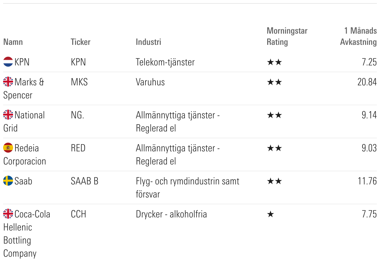Open the Marks & Spencer company link
The image size is (380, 266).
tap(24, 88)
